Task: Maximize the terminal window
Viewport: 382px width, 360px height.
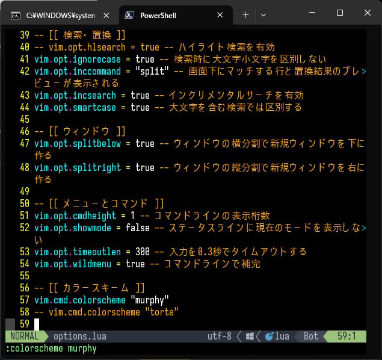Action: coord(340,13)
